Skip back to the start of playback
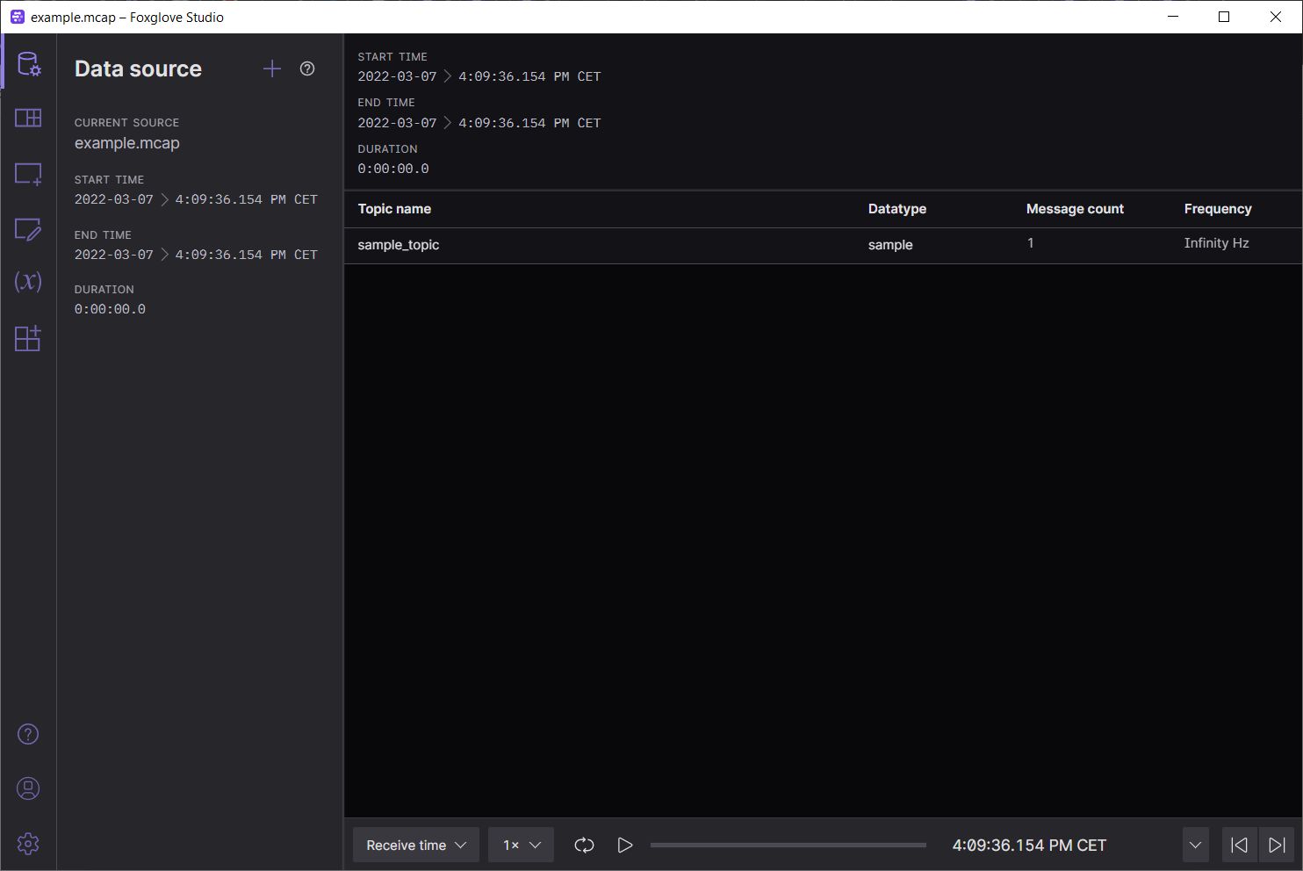 1239,845
